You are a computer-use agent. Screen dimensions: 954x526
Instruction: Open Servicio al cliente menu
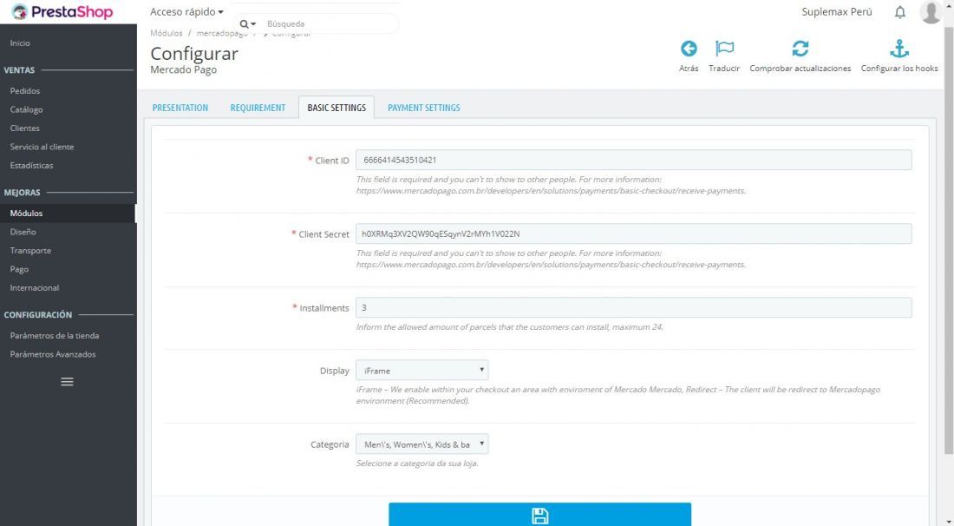pos(42,147)
